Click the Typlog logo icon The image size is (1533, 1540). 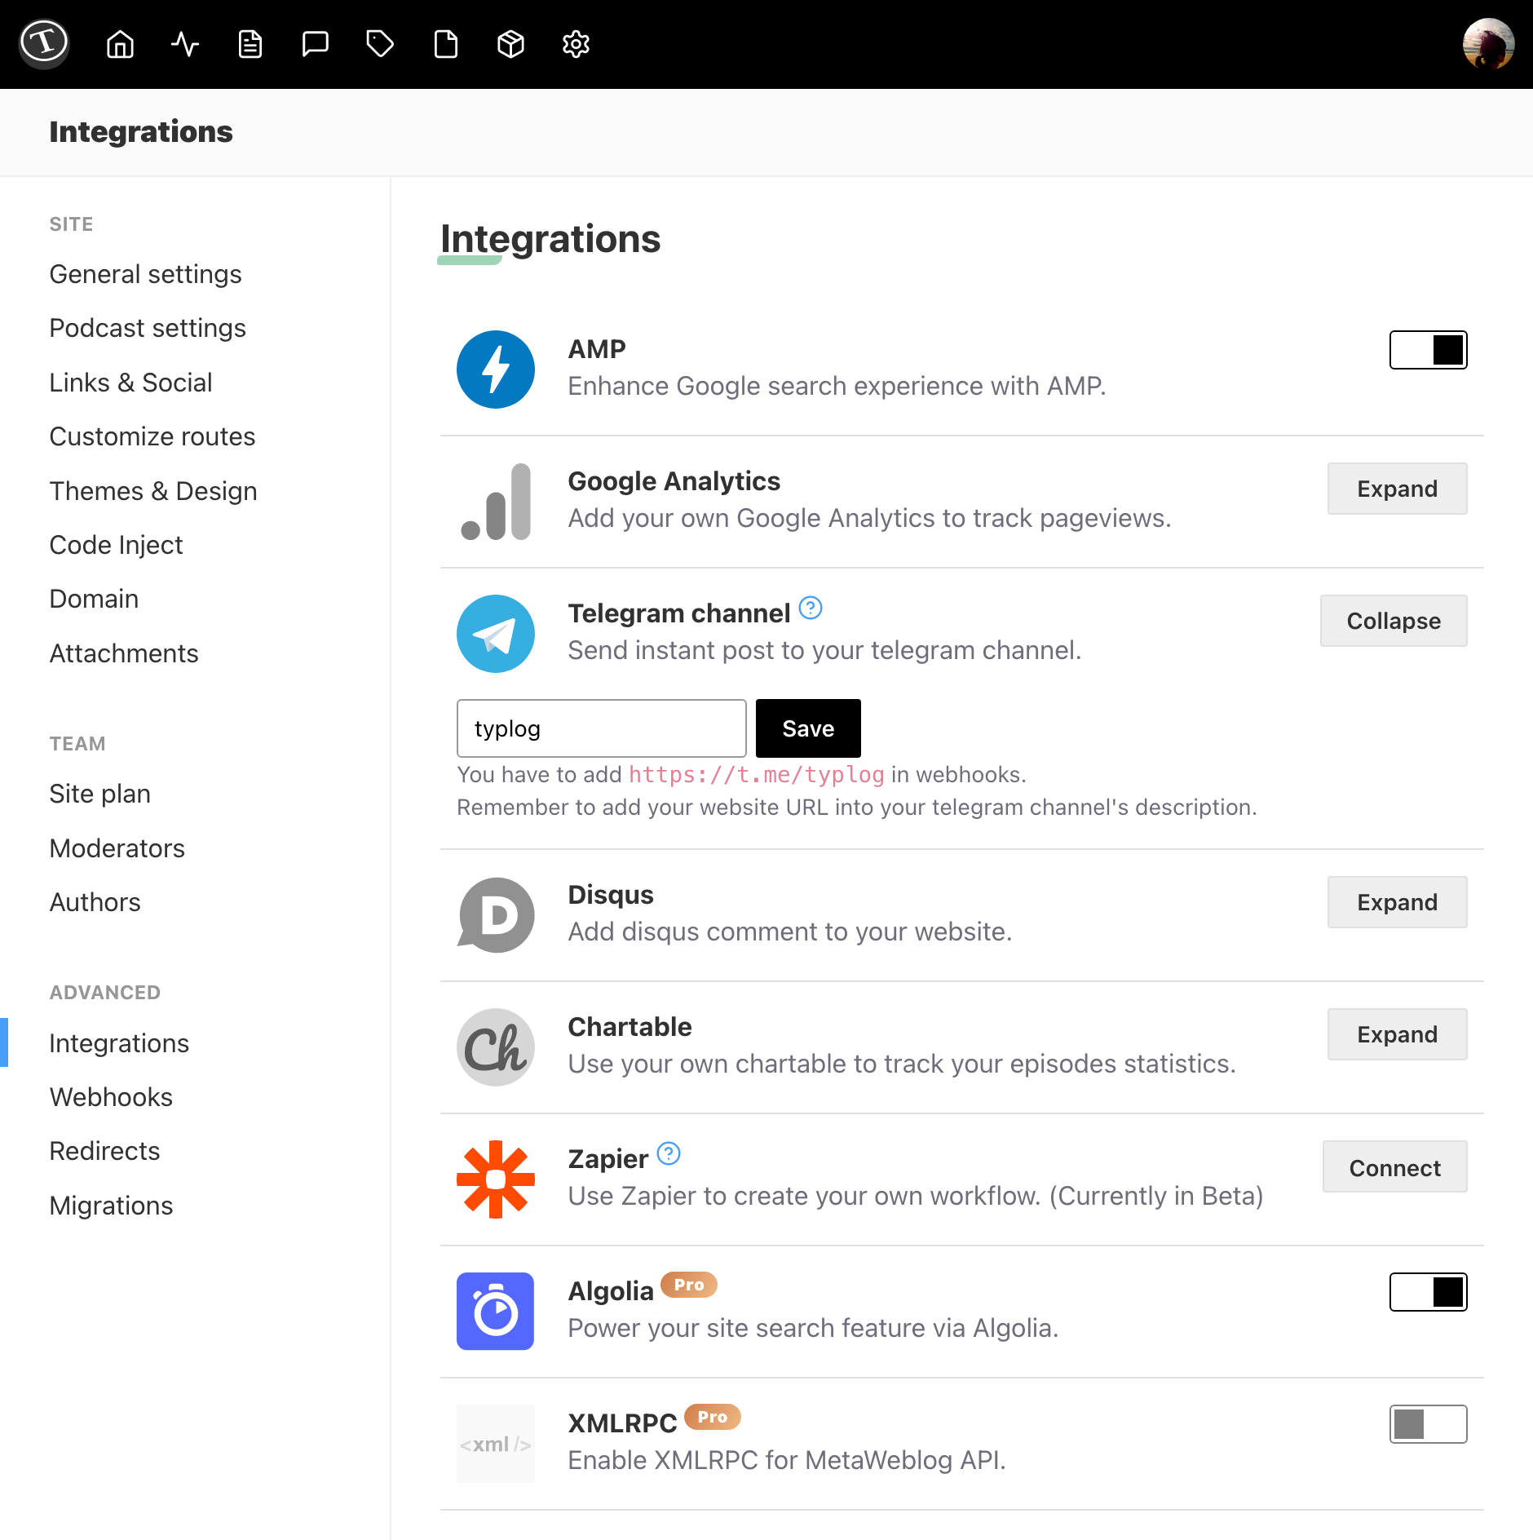(44, 43)
